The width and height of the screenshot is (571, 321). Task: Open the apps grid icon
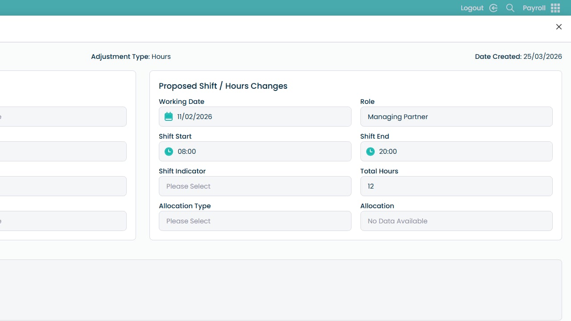[555, 8]
